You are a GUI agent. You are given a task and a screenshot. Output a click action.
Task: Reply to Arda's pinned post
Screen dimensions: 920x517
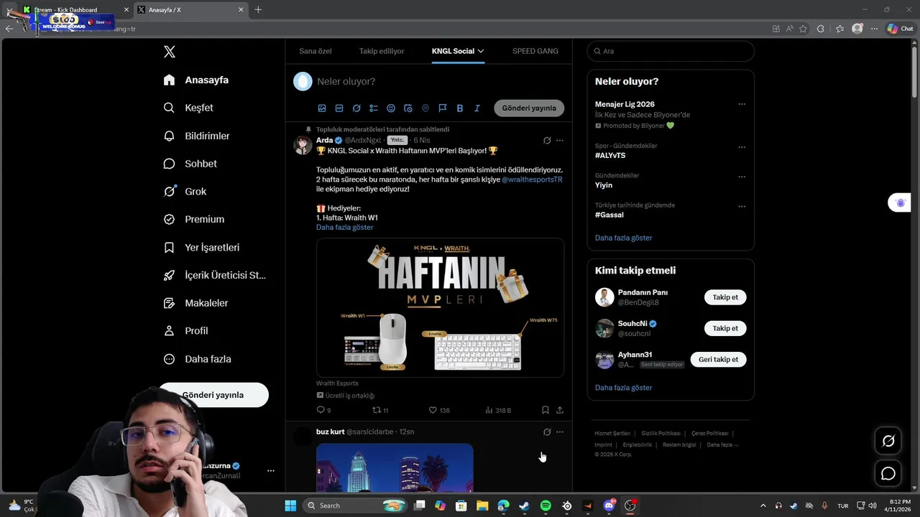(x=323, y=410)
